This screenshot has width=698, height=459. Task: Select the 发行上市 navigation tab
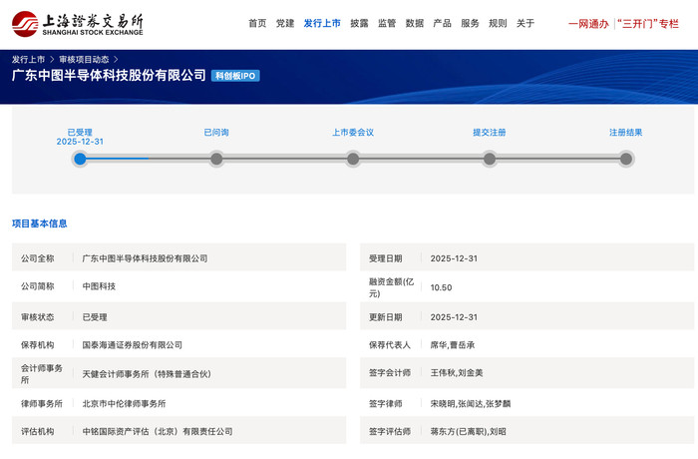click(x=322, y=23)
